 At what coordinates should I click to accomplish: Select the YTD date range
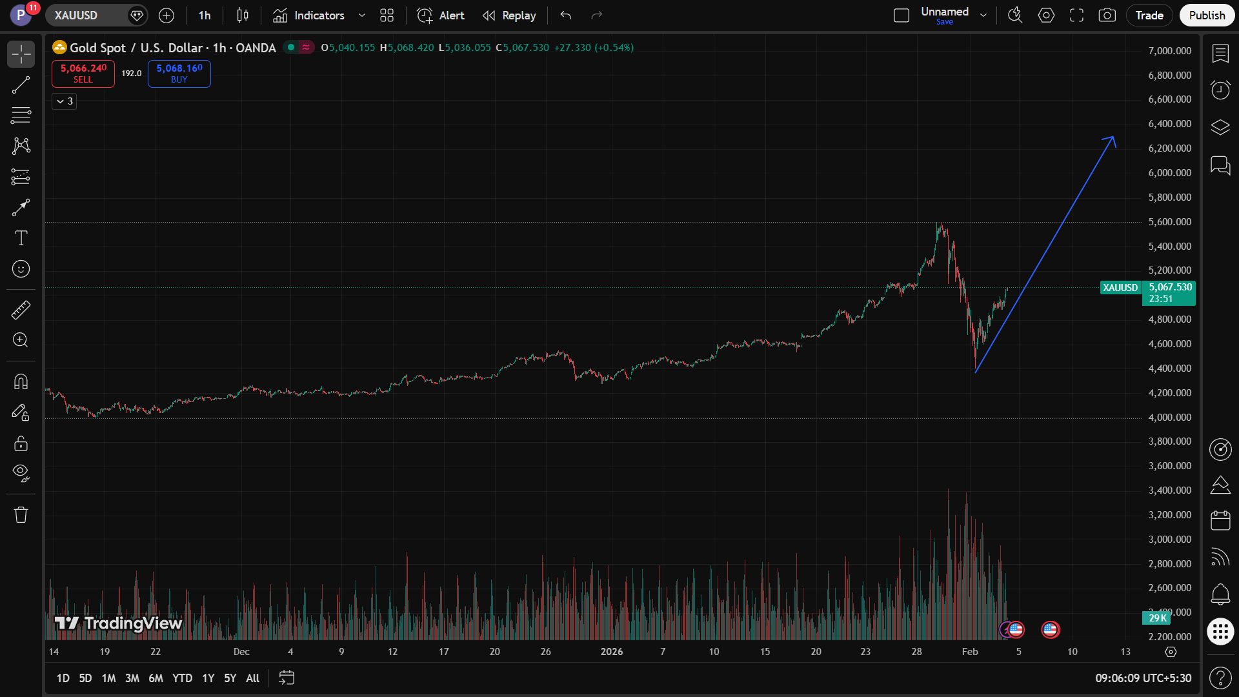[x=182, y=678]
